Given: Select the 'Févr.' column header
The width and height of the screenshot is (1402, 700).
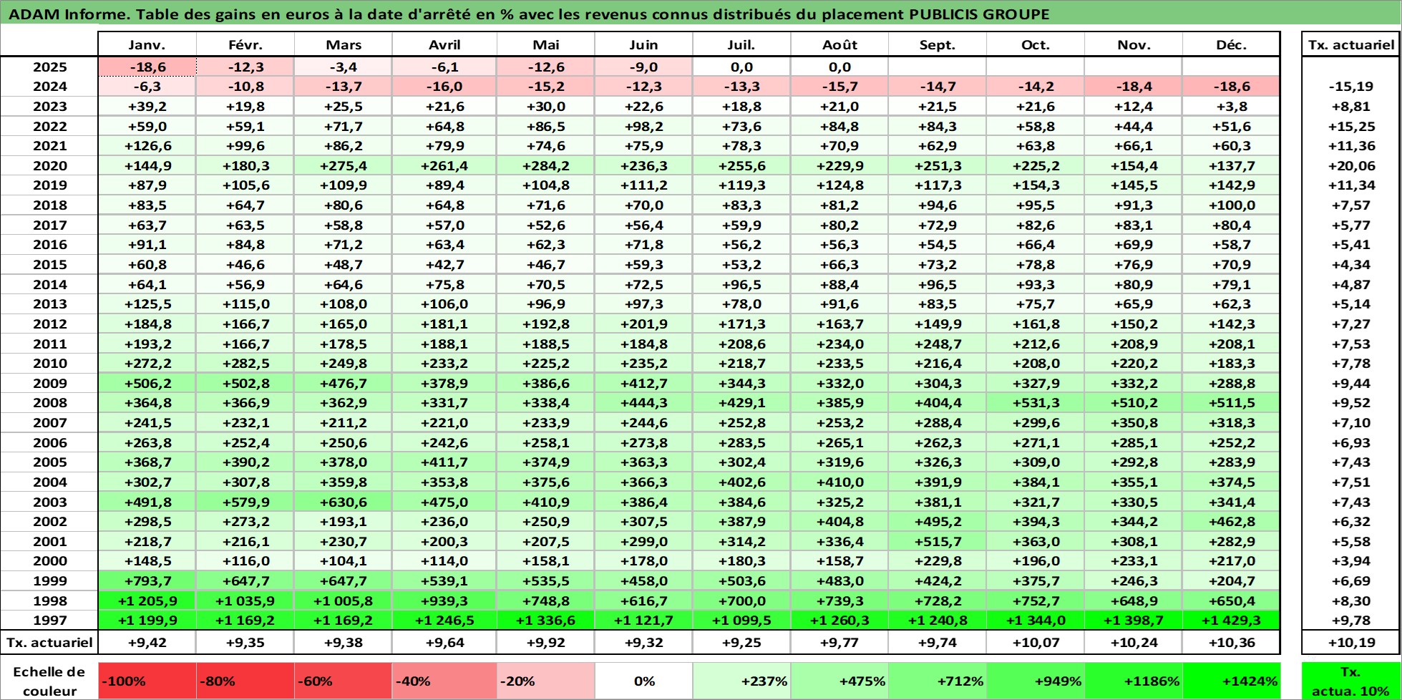Looking at the screenshot, I should (x=245, y=44).
